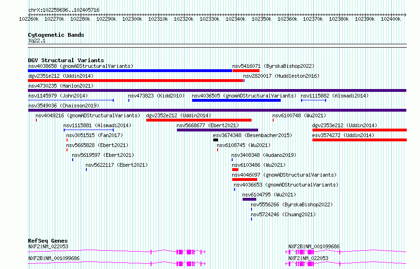Click the nsv1115882 Alsmadi2014 variant line
The image size is (420, 269).
coord(313,100)
